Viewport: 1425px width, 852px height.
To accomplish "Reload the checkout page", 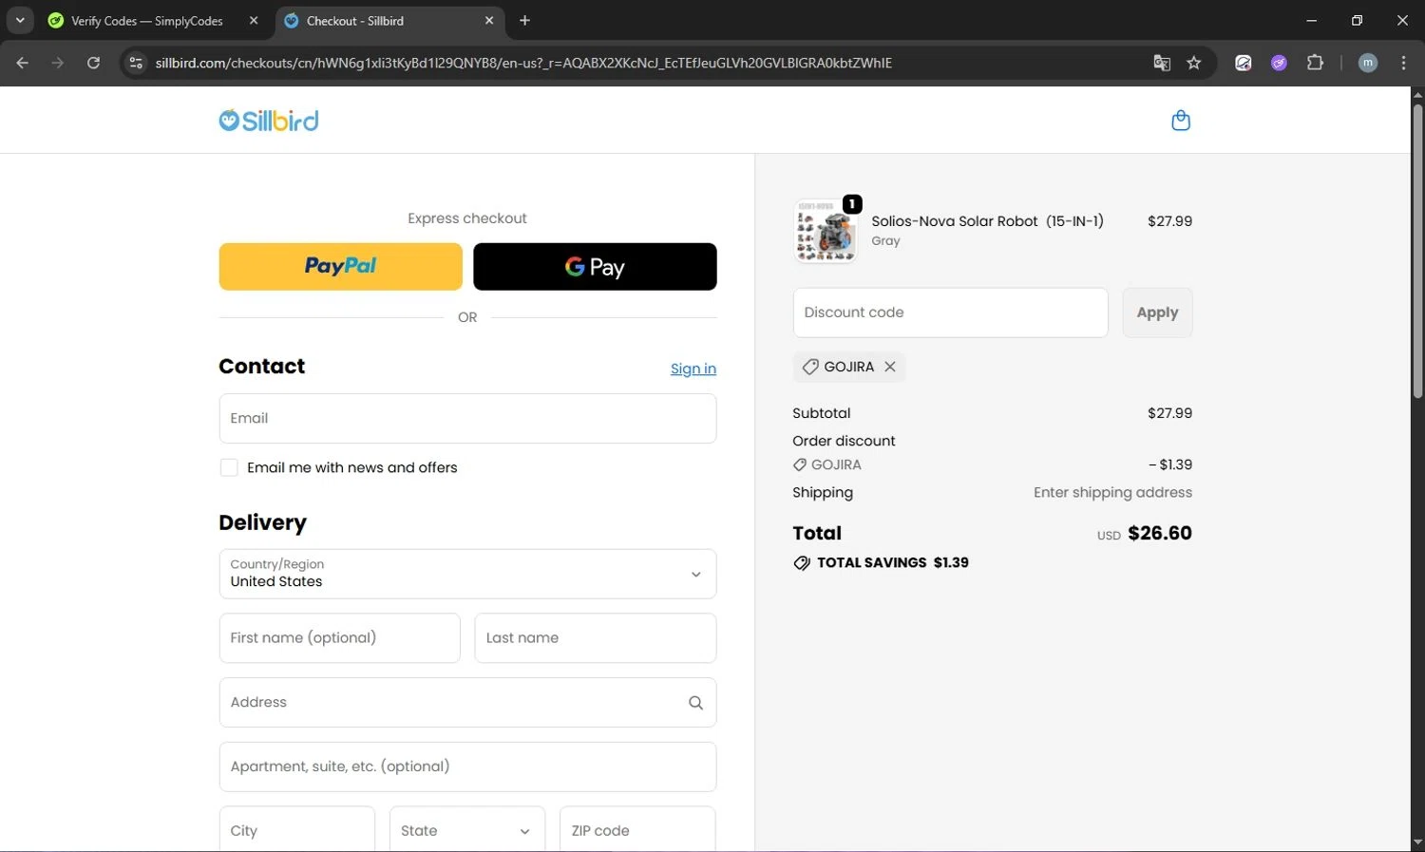I will pos(93,63).
